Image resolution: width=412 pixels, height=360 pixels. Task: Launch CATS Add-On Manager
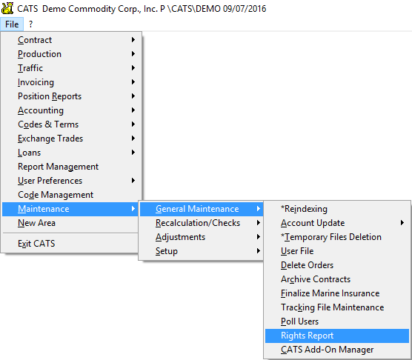[337, 350]
